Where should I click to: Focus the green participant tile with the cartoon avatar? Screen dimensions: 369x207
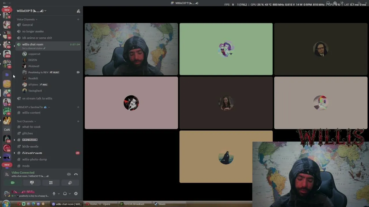pyautogui.click(x=226, y=49)
